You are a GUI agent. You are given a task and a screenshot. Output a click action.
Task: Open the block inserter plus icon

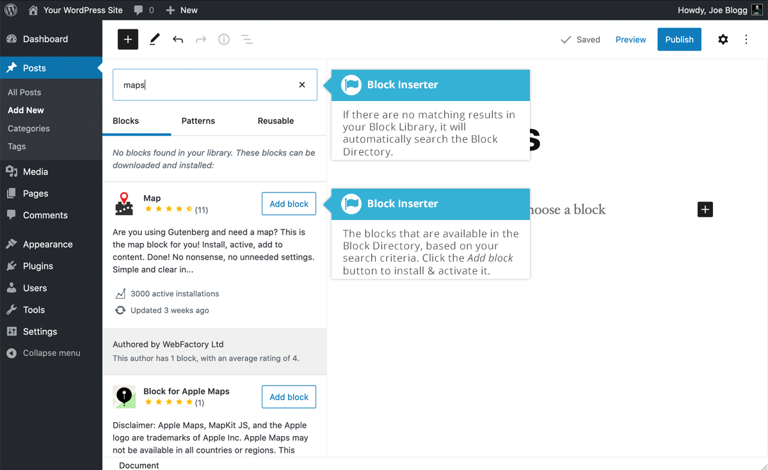[x=127, y=39]
